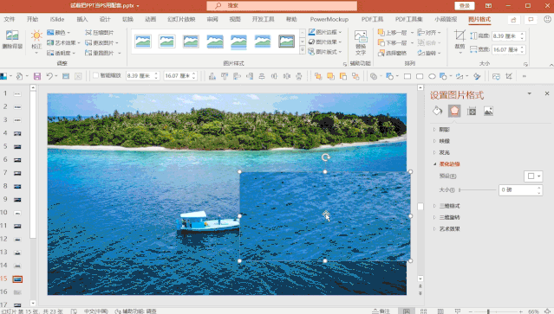Select the Size & Properties pane tab
The width and height of the screenshot is (554, 314).
[x=472, y=111]
